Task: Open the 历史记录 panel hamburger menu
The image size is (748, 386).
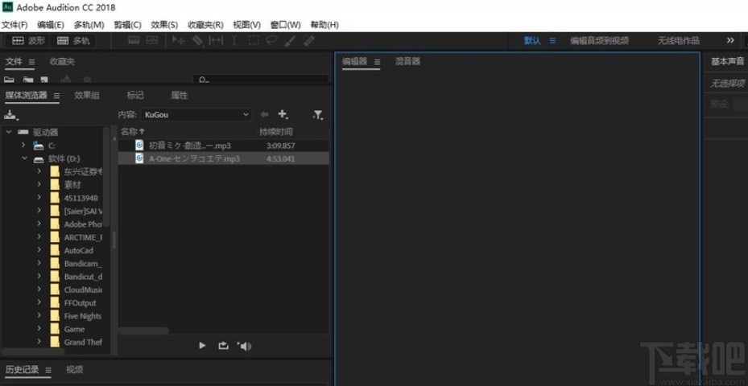Action: (48, 370)
